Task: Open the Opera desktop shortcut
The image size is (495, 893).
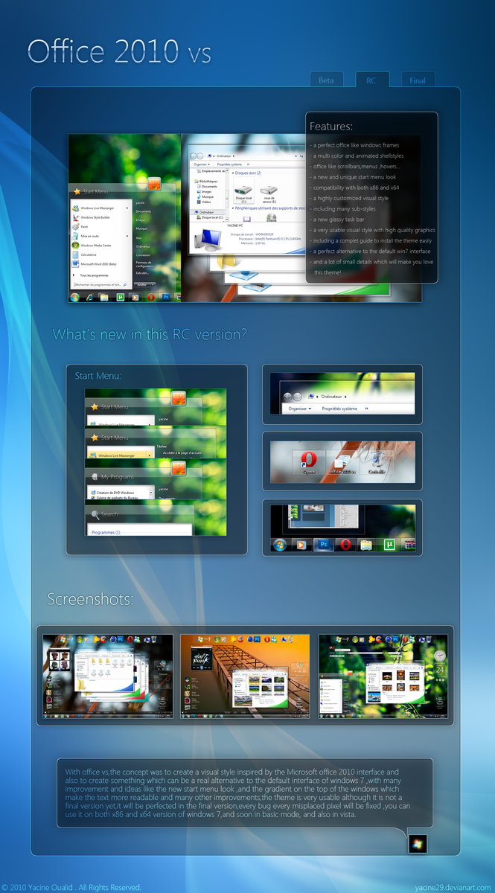Action: (309, 462)
